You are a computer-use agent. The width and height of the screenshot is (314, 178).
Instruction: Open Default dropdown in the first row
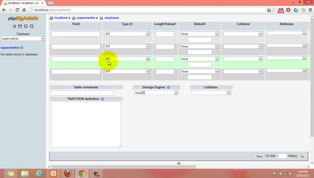click(200, 34)
